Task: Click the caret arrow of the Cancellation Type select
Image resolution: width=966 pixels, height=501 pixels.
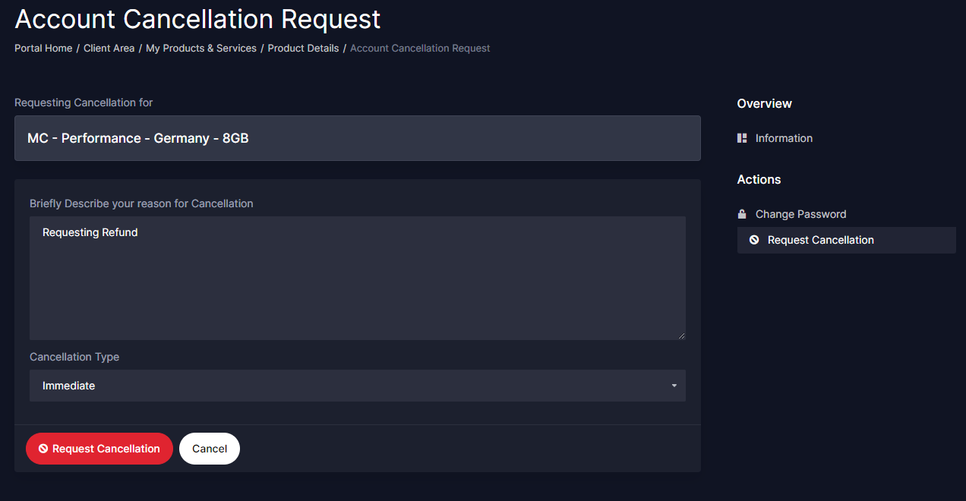Action: [674, 386]
